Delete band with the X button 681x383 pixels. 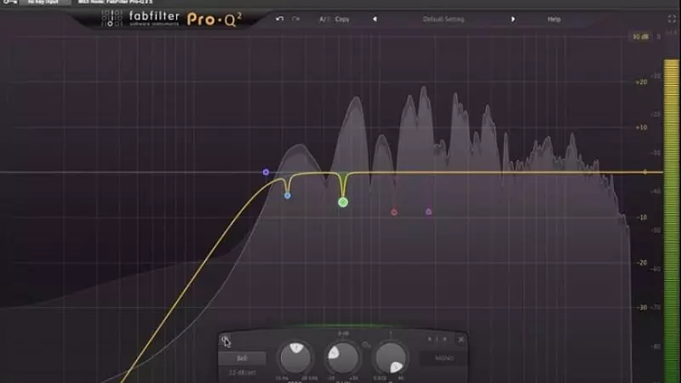point(461,340)
